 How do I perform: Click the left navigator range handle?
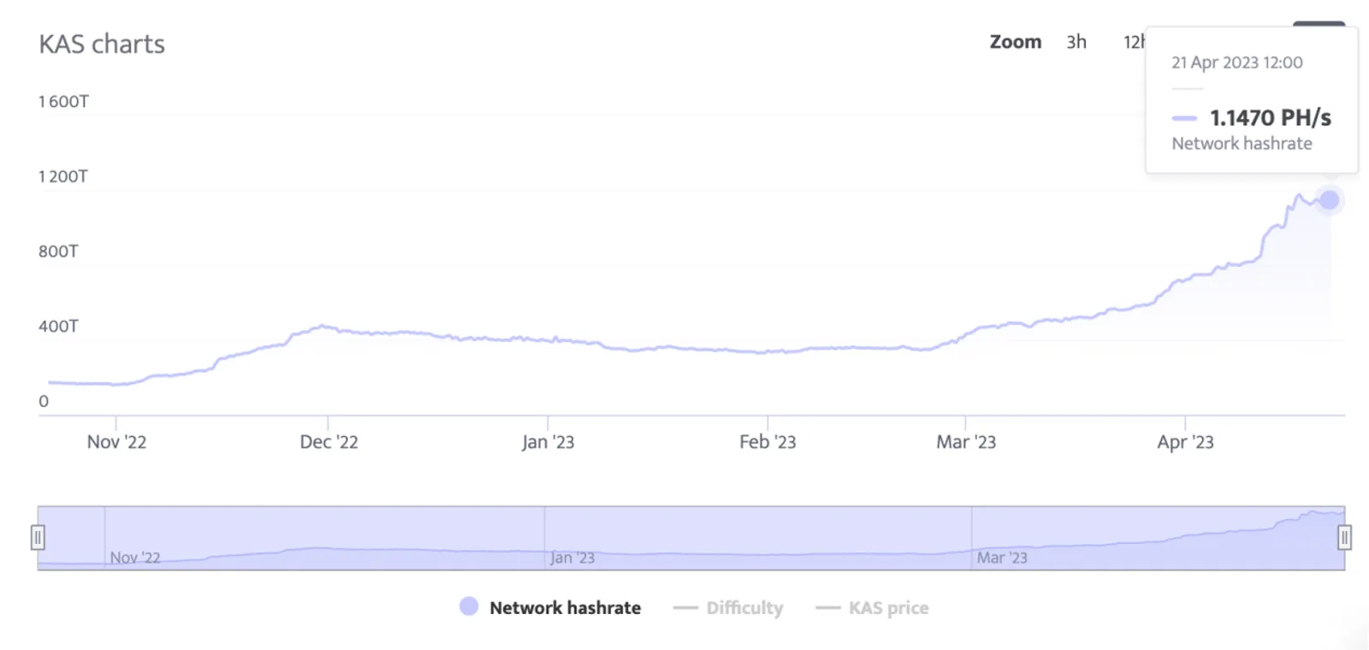(x=38, y=538)
